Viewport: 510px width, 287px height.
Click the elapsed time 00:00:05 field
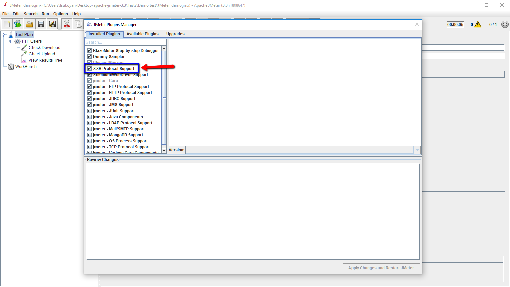[x=455, y=24]
